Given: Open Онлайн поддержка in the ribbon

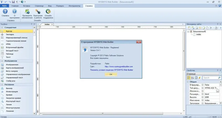Looking at the screenshot, I should pos(48,14).
